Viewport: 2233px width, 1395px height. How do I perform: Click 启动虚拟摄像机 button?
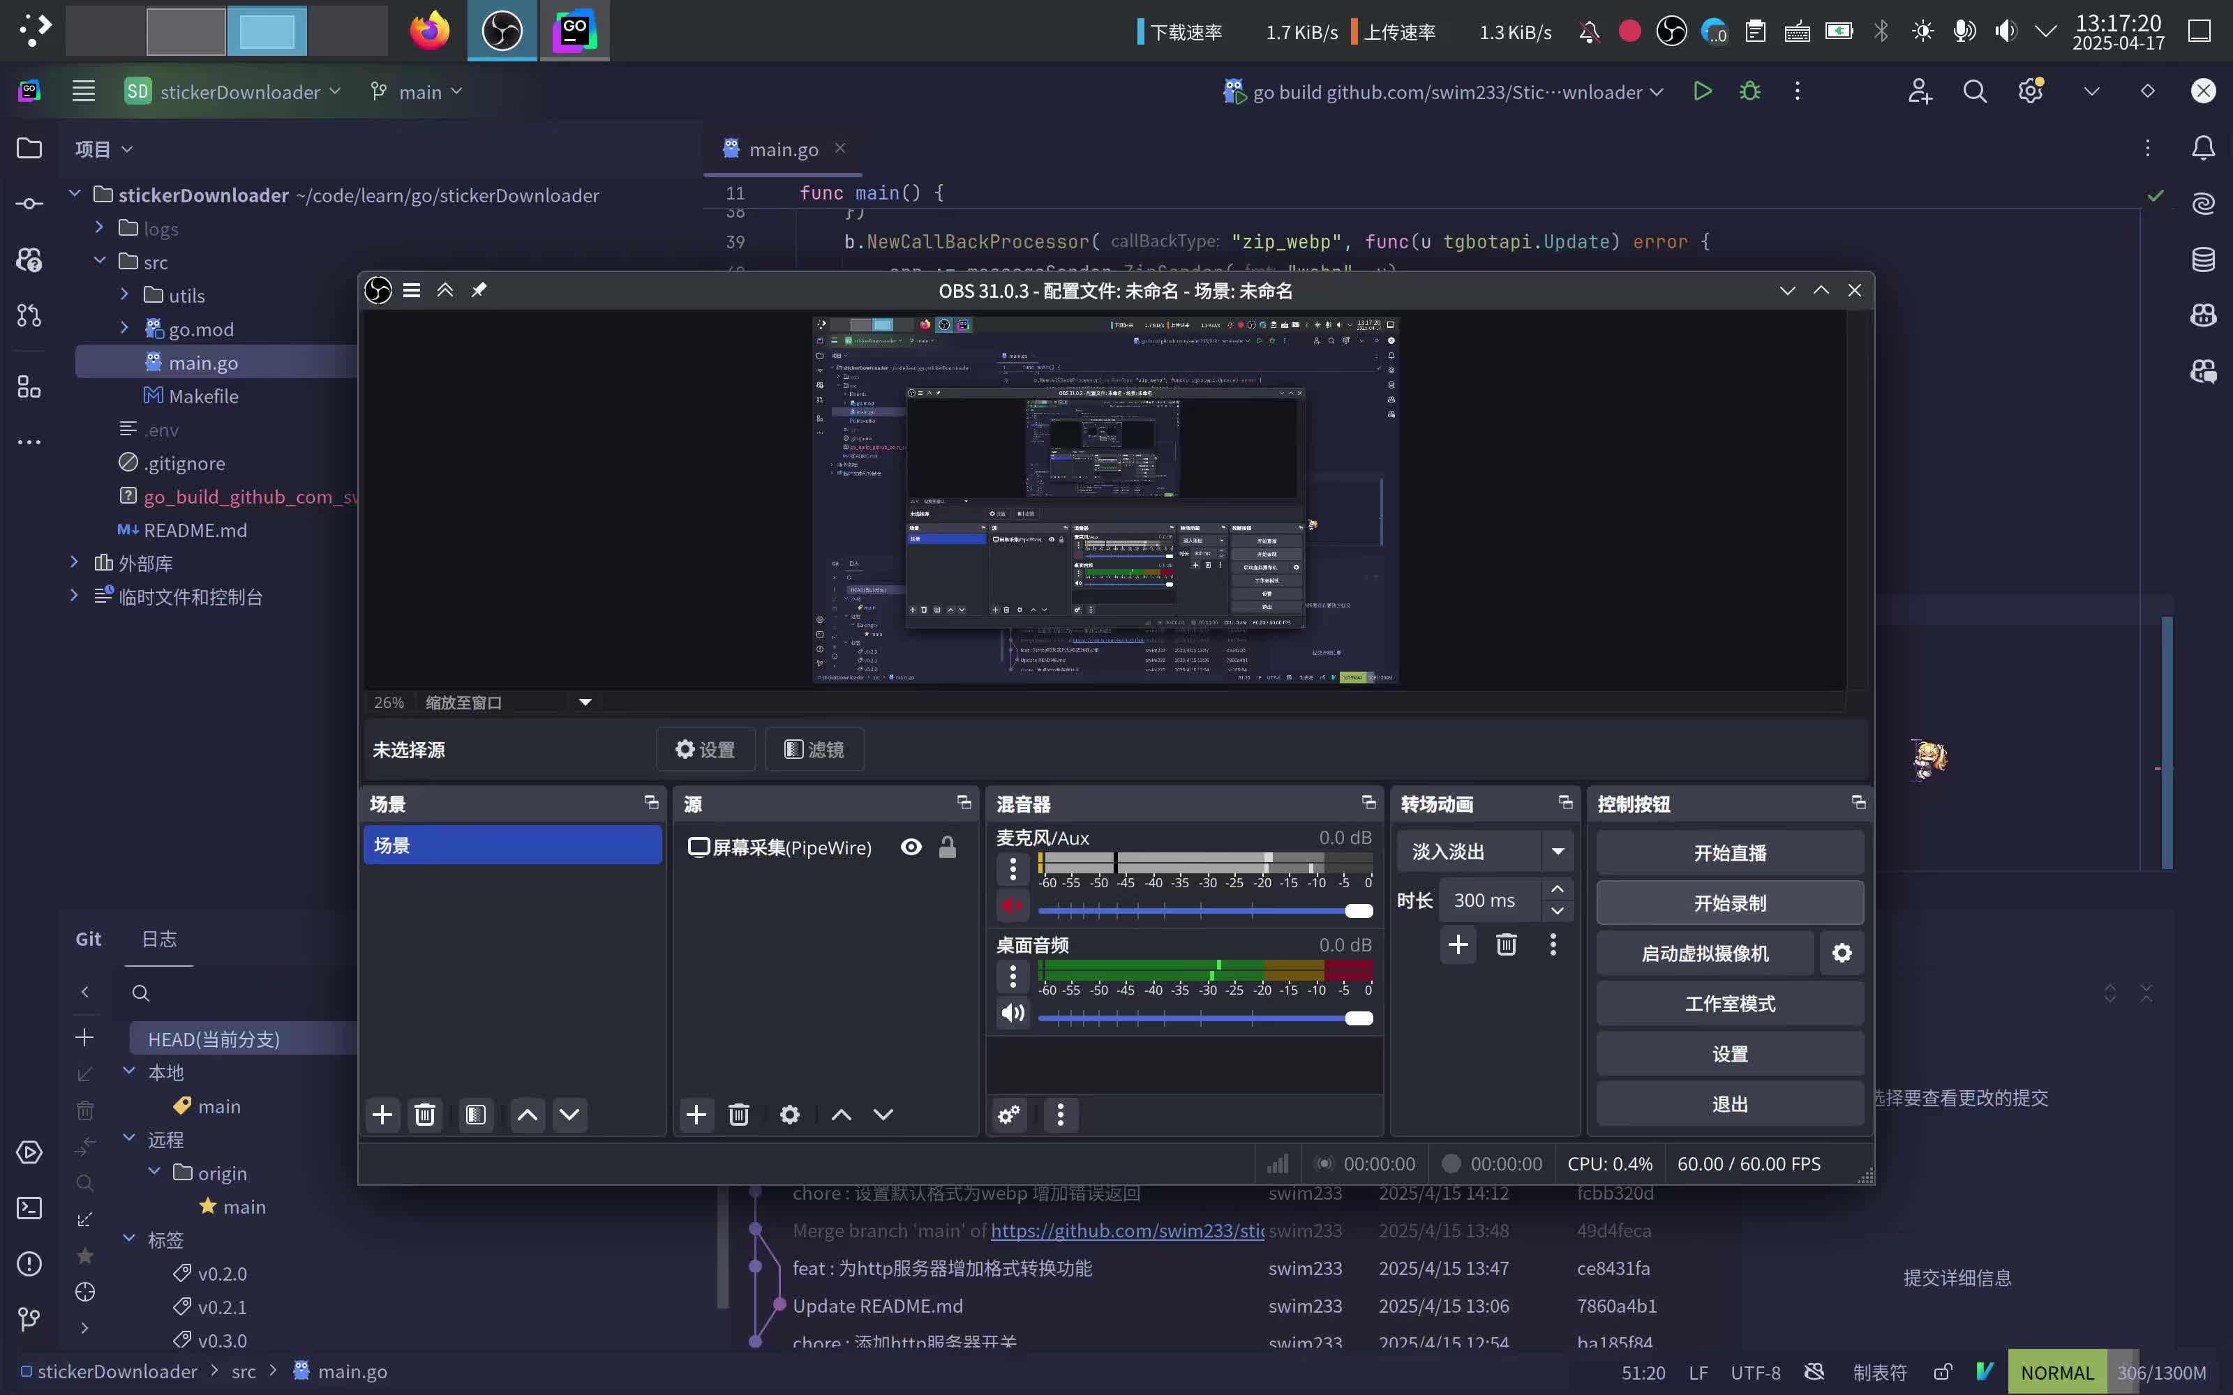(x=1705, y=953)
